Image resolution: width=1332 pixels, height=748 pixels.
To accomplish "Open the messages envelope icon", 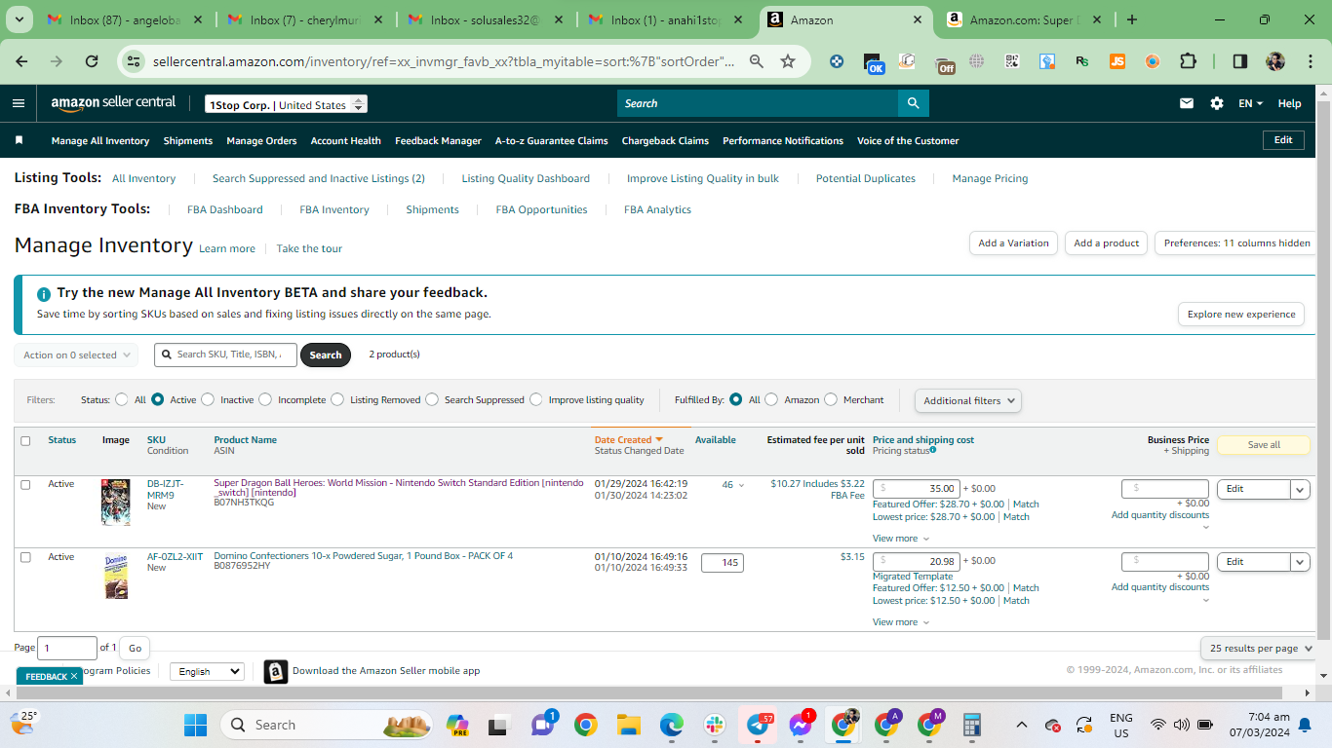I will (1187, 103).
